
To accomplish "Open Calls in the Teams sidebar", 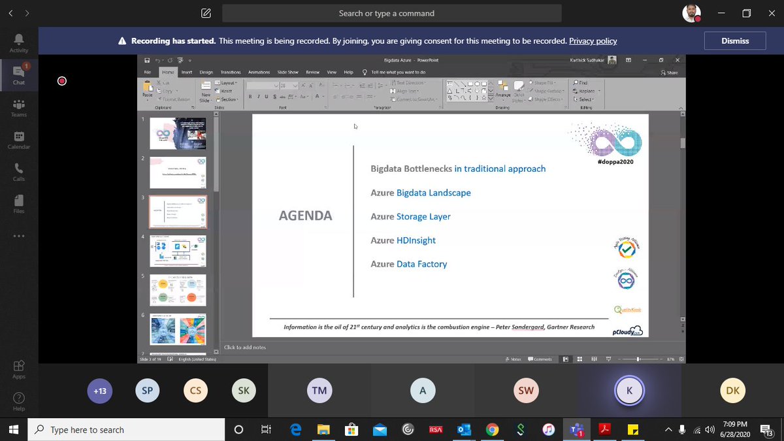I will [18, 172].
